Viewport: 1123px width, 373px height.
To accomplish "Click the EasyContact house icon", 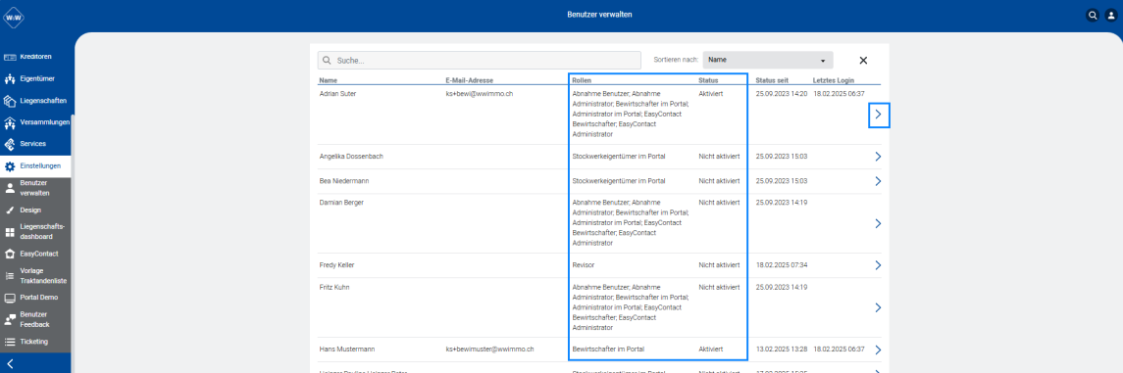I will point(10,254).
